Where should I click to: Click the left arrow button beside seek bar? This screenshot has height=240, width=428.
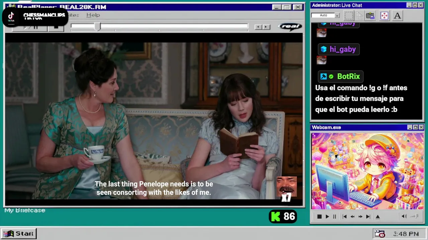point(258,27)
